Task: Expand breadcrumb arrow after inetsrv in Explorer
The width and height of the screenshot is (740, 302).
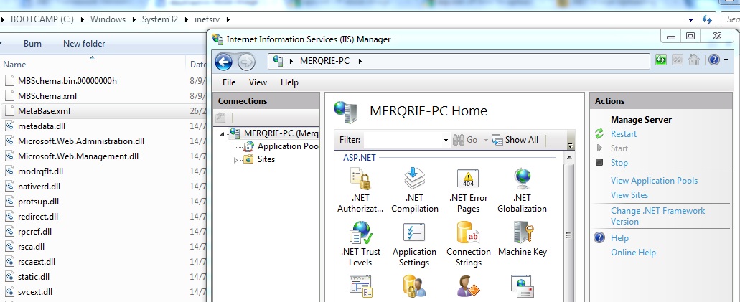Action: click(x=228, y=20)
